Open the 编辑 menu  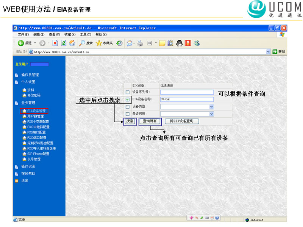coord(39,34)
